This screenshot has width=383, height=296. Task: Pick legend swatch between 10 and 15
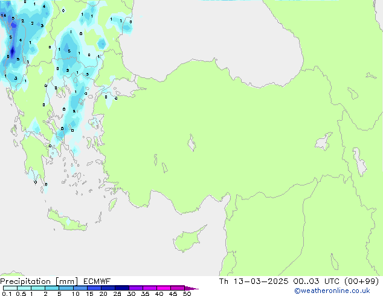click(x=80, y=288)
